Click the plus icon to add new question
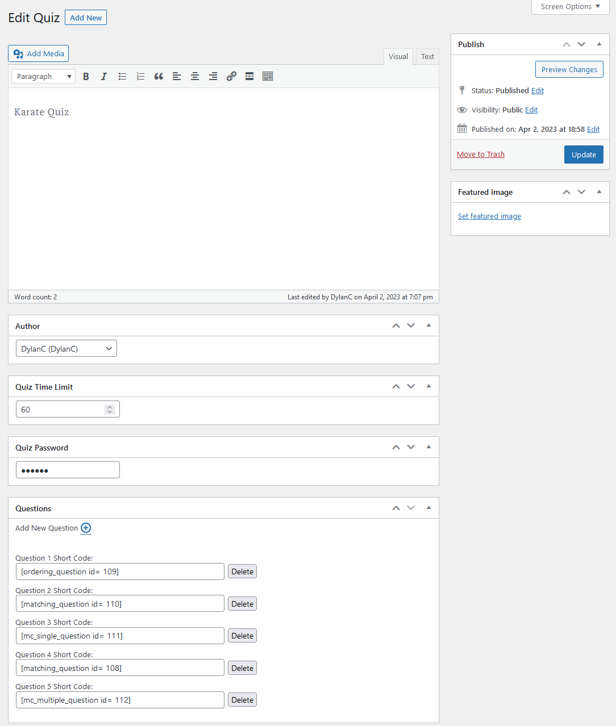Image resolution: width=616 pixels, height=726 pixels. click(x=86, y=528)
